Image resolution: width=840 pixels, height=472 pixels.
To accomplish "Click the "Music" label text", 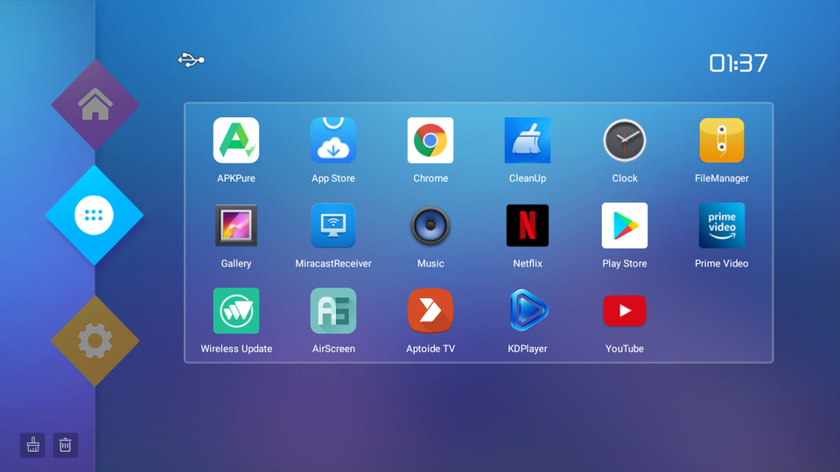I will (430, 263).
